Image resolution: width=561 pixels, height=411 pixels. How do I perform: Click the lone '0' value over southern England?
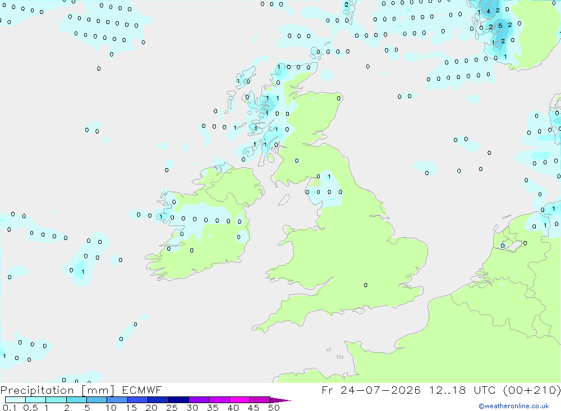coord(365,285)
